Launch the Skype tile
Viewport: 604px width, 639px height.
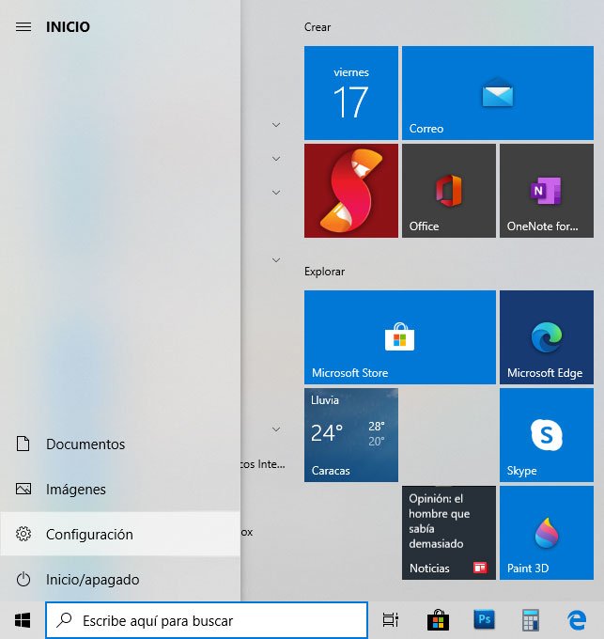coord(547,435)
